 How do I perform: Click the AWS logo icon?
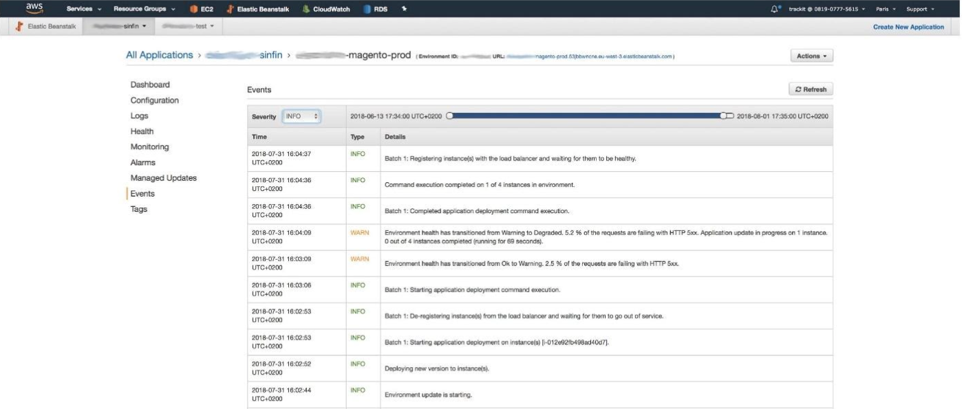click(x=34, y=8)
